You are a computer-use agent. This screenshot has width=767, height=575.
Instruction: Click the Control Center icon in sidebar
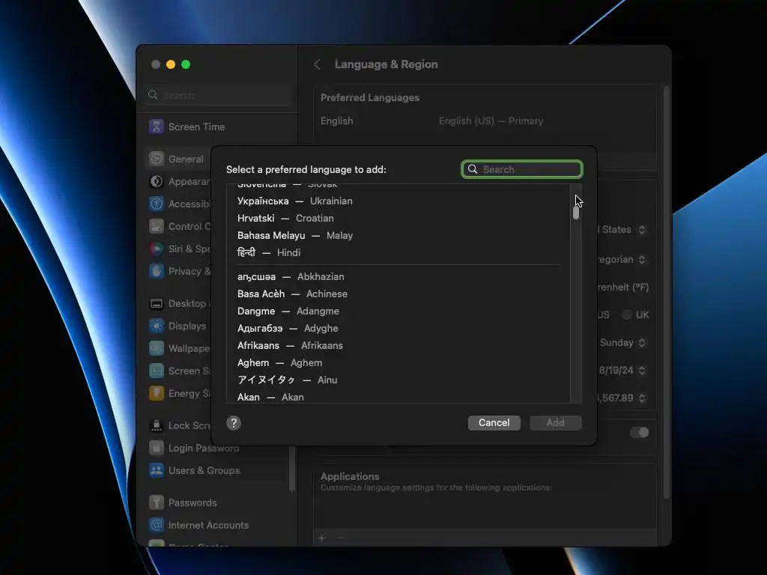pos(156,226)
